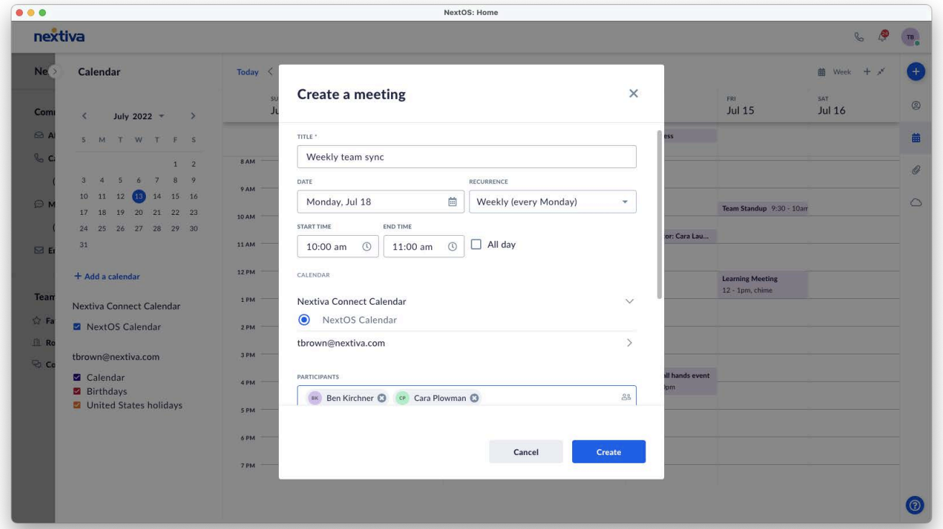Click the dialog vertical scrollbar
The height and width of the screenshot is (529, 943).
coord(659,214)
